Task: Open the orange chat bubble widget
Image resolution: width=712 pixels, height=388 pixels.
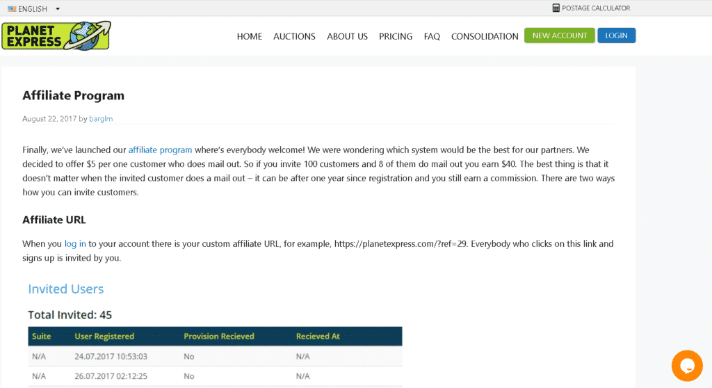Action: coord(687,365)
